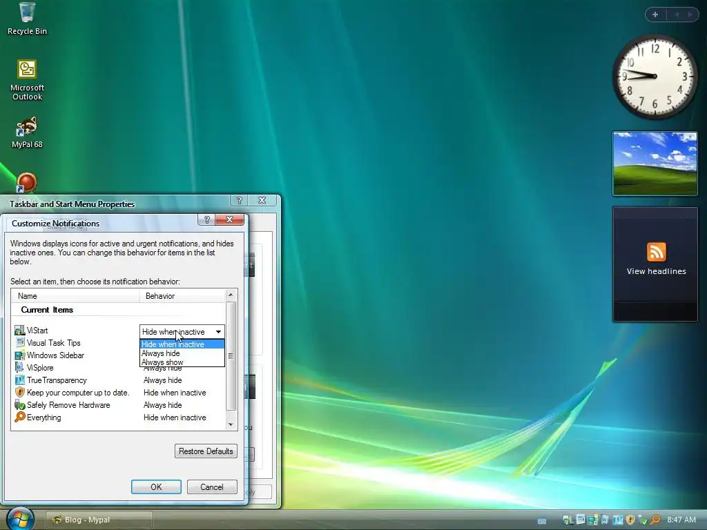Viewport: 707px width, 530px height.
Task: Click the Current Items group heading
Action: coord(47,310)
